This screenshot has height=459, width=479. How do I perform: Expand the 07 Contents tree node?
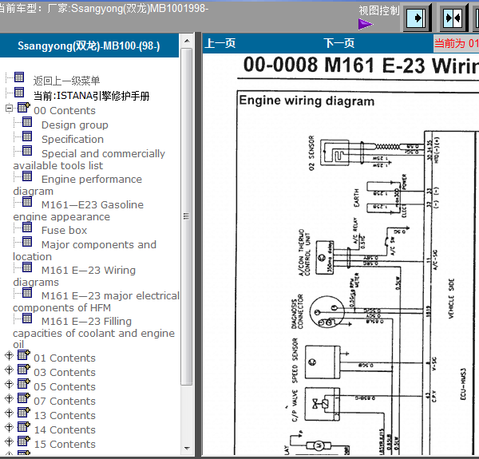point(9,398)
